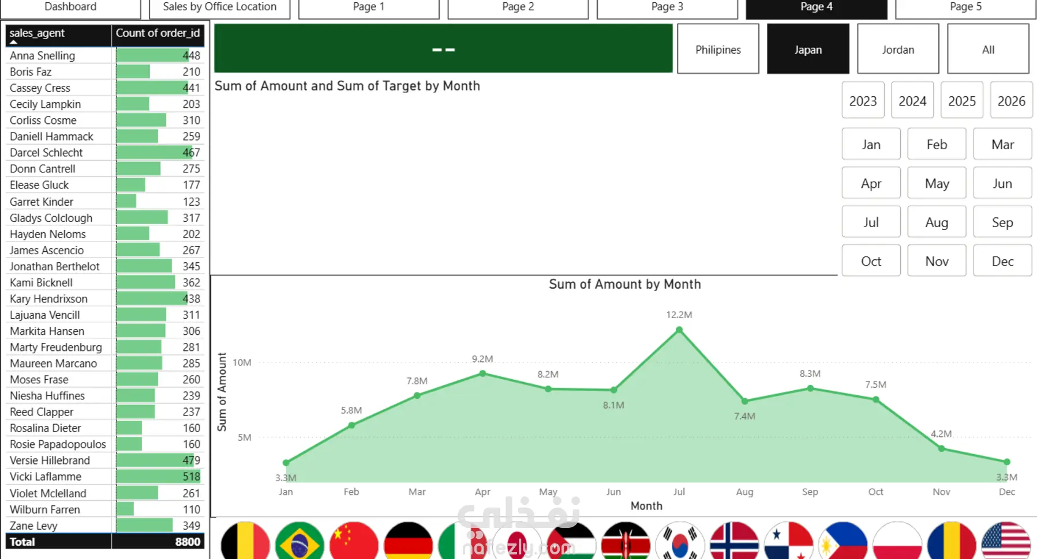Click the China flag icon
Viewport: 1037px width, 559px height.
click(354, 541)
